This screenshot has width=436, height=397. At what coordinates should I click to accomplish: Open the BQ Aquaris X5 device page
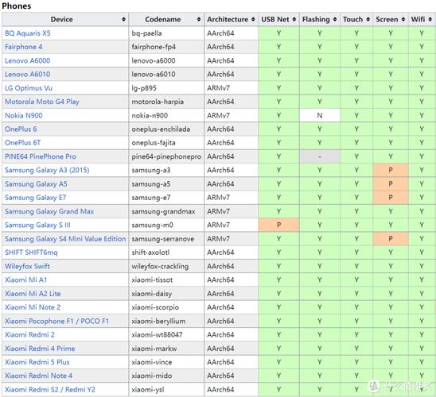[28, 33]
